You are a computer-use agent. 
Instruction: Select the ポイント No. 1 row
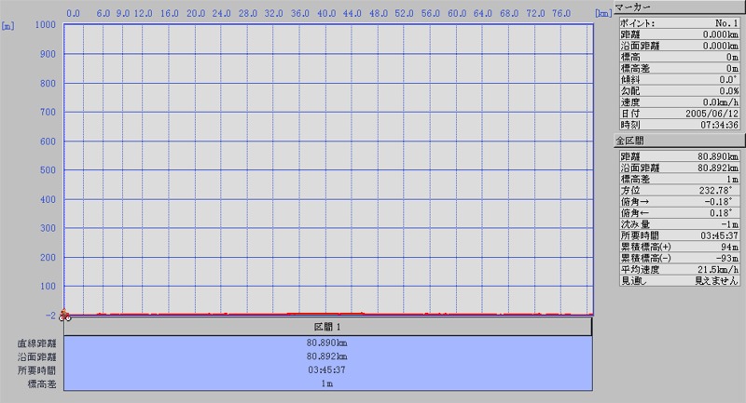click(678, 22)
